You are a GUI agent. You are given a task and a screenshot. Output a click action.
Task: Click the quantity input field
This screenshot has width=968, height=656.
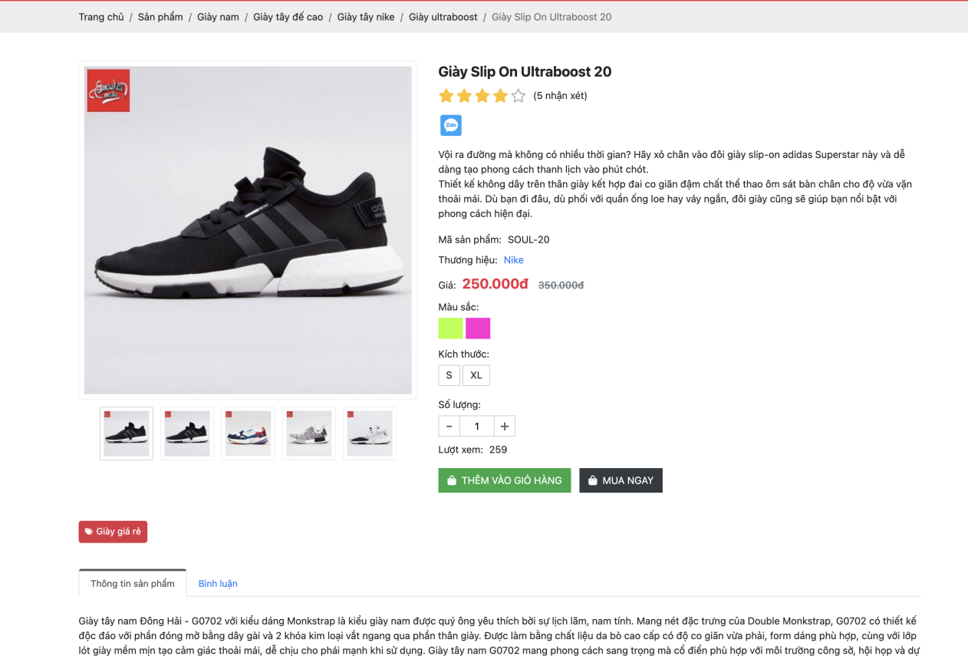point(476,427)
